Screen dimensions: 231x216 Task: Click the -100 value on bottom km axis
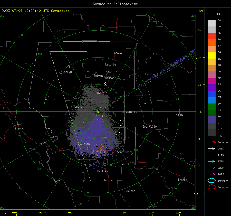[42, 212]
